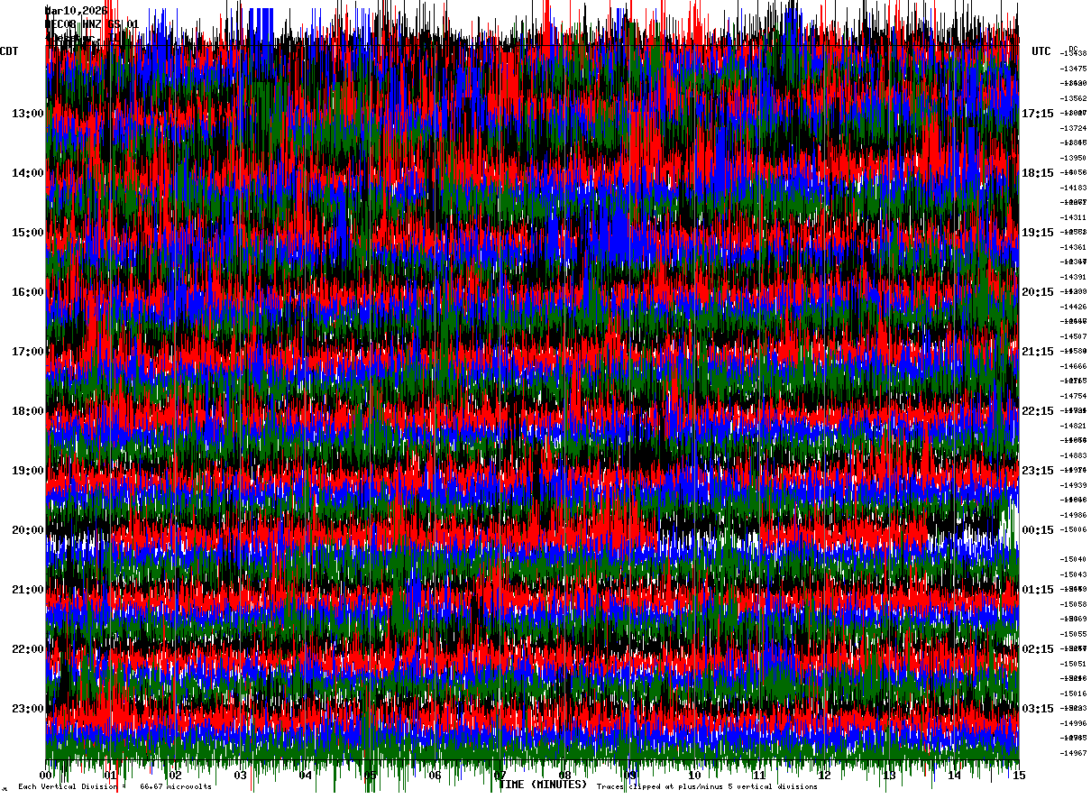Viewport: 1091px width, 799px height.
Task: Click the 18:15 UTC row label
Action: [x=1038, y=173]
